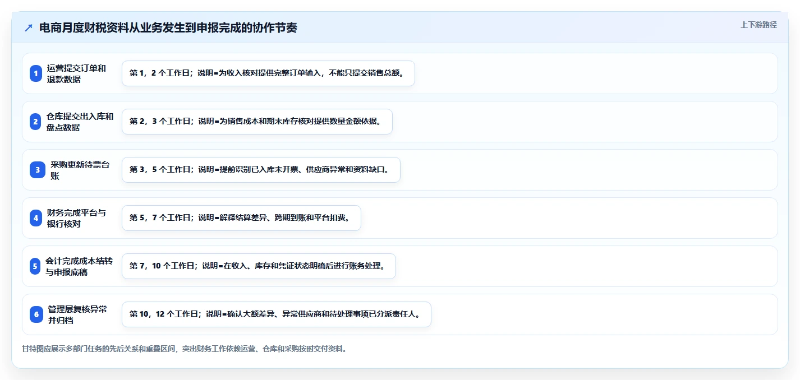Select the 财务完成平台与银行核对 step label

(x=76, y=218)
